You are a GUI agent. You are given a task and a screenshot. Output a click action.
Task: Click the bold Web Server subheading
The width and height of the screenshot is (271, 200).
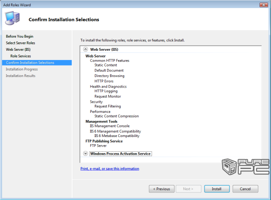click(95, 56)
